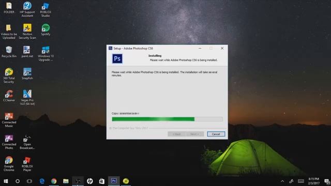331x186 pixels.
Task: Select Vegas Pro 14.0 shortcut
Action: click(27, 98)
